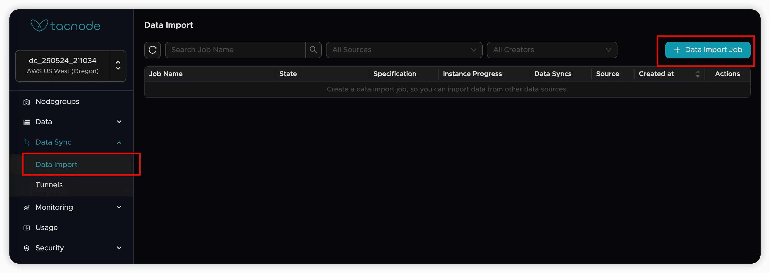Click the Nodegroups building icon
770x273 pixels.
[x=27, y=102]
